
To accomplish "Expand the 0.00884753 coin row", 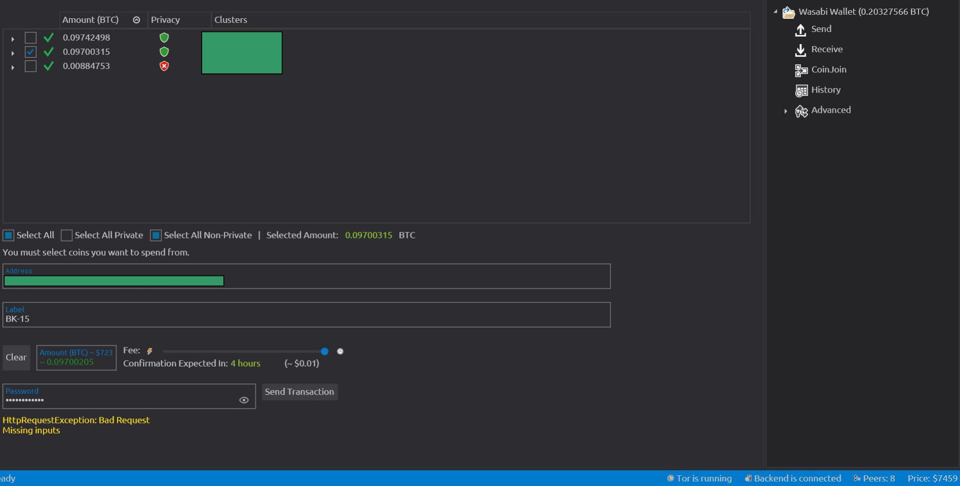I will tap(13, 67).
